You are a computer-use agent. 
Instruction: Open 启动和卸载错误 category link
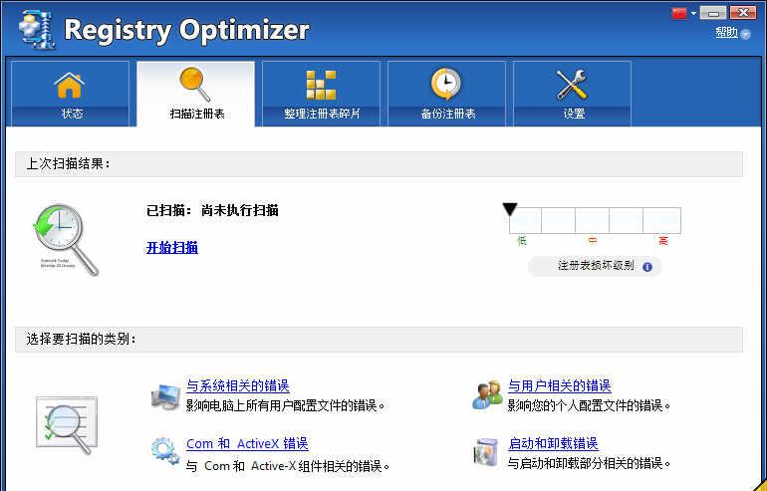point(553,443)
